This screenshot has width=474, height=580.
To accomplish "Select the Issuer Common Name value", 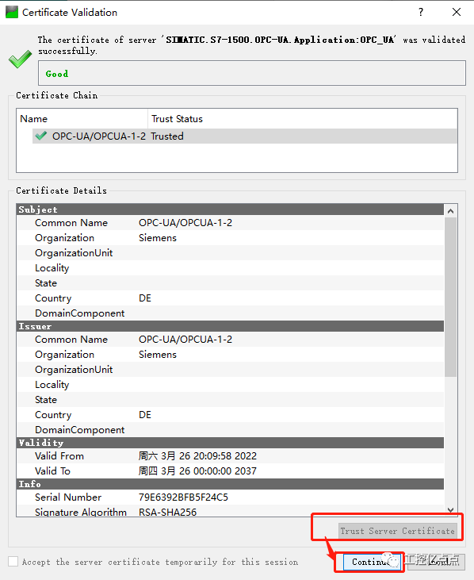I will [185, 340].
